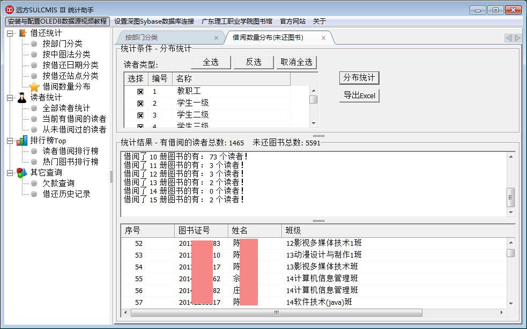Sort by the 班级 column header
Screen dimensions: 527x329
tap(398, 230)
